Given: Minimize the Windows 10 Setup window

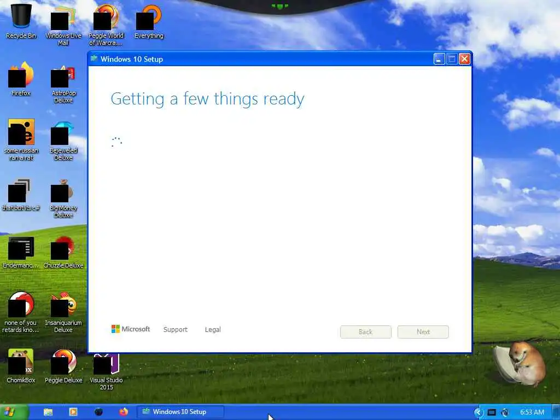Looking at the screenshot, I should coord(439,59).
